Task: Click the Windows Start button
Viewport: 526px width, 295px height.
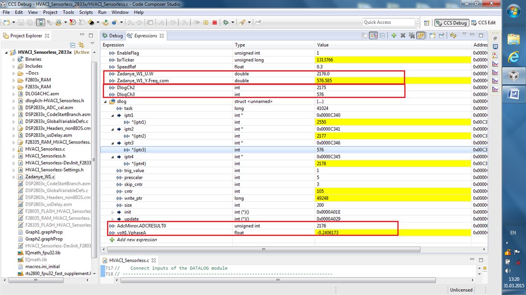Action: pyautogui.click(x=513, y=11)
